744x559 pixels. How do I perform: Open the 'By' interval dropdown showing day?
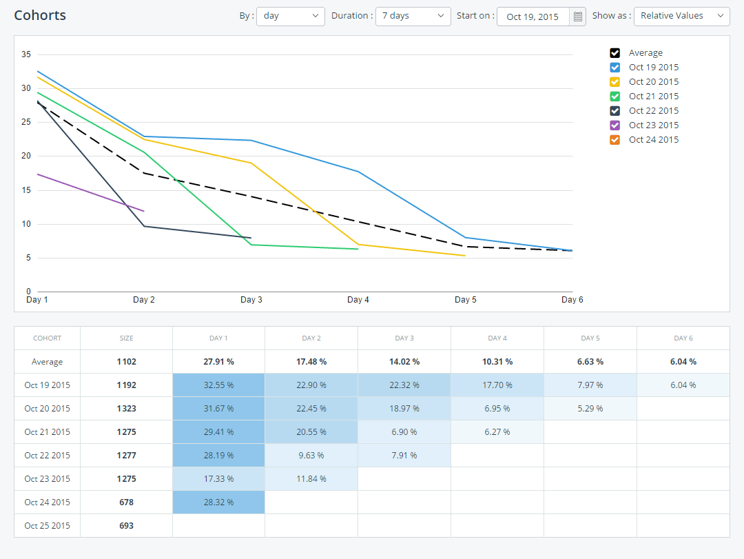tap(290, 16)
